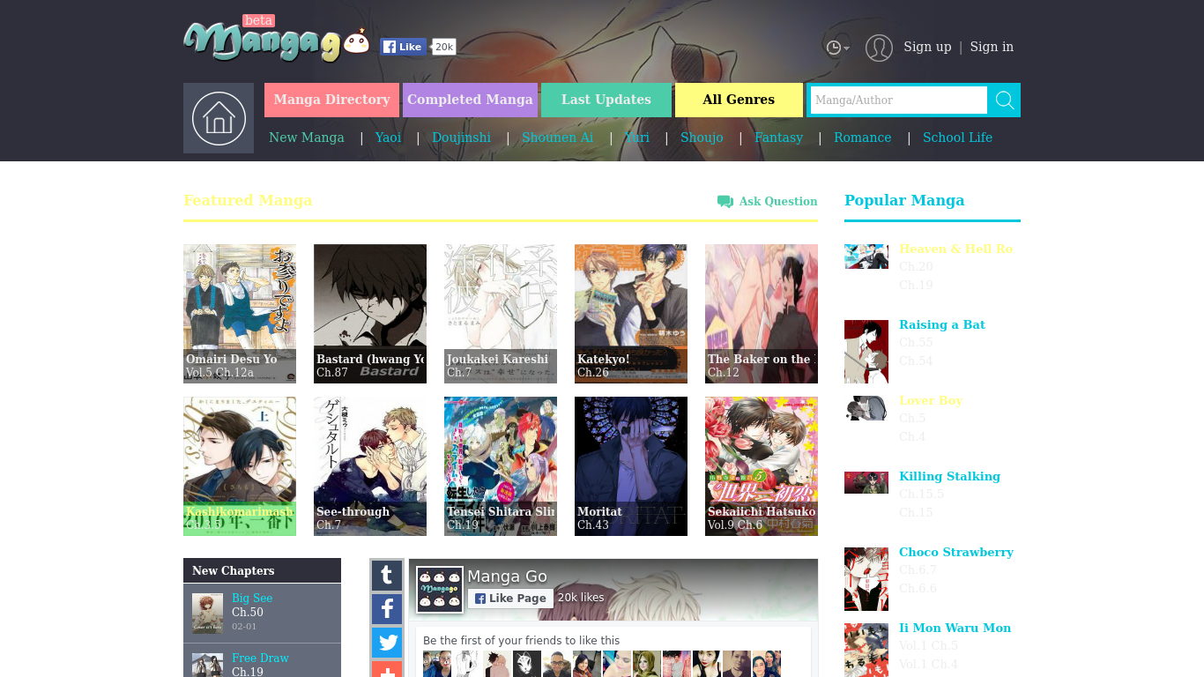Click the Ask Question chat icon
This screenshot has width=1204, height=677.
pyautogui.click(x=725, y=202)
